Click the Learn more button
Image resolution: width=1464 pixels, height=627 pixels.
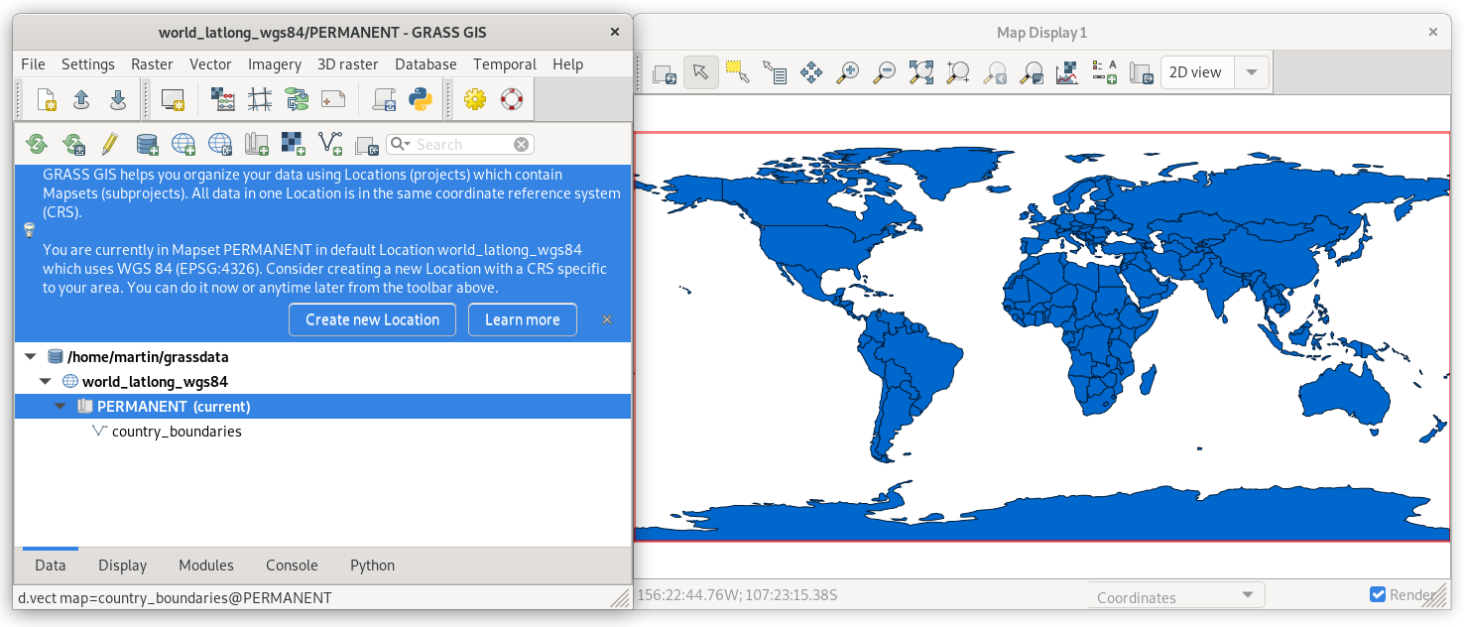point(523,319)
